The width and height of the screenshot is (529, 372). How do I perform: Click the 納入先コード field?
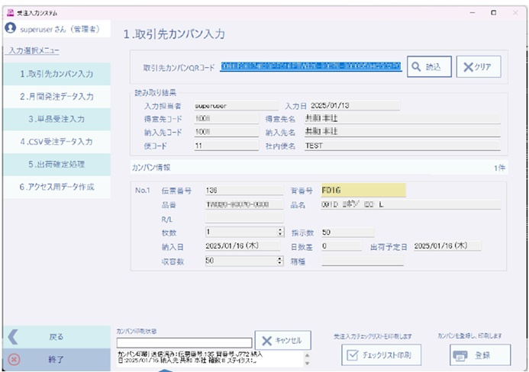[x=227, y=132]
